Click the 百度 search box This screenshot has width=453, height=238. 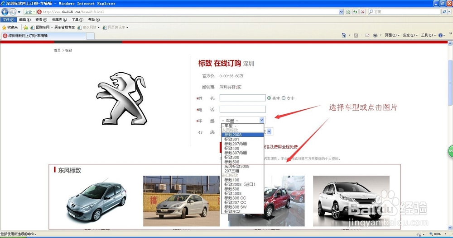tap(404, 12)
